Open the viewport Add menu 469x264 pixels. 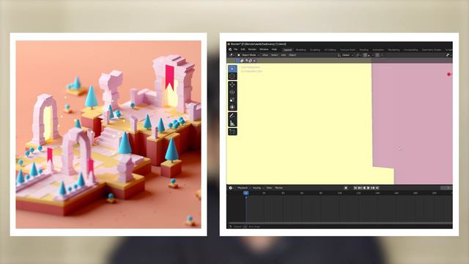point(284,55)
